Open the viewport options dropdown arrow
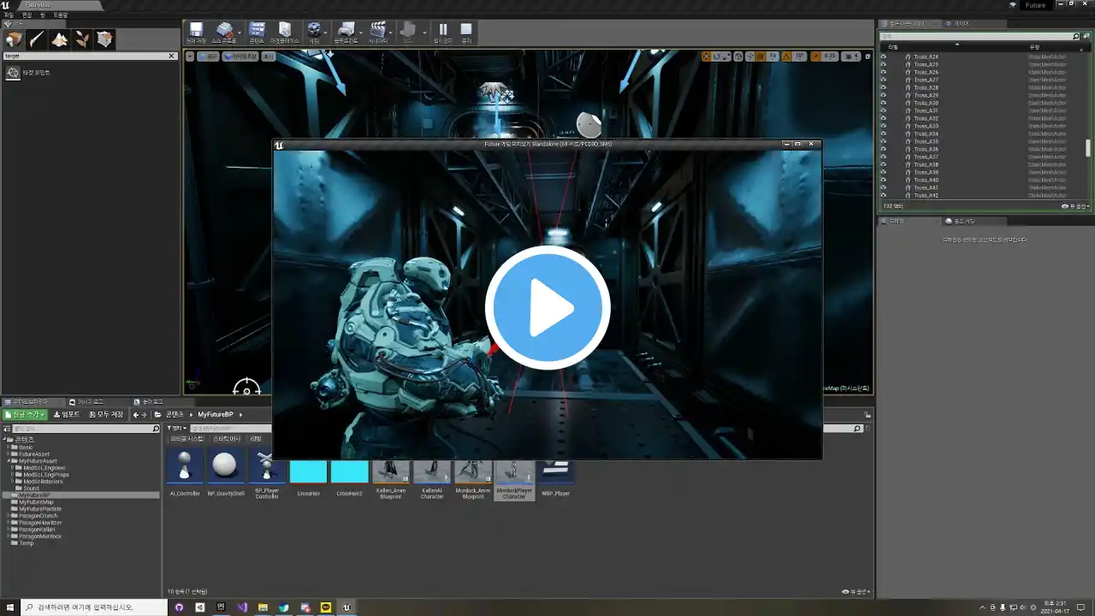This screenshot has width=1095, height=616. tap(190, 56)
